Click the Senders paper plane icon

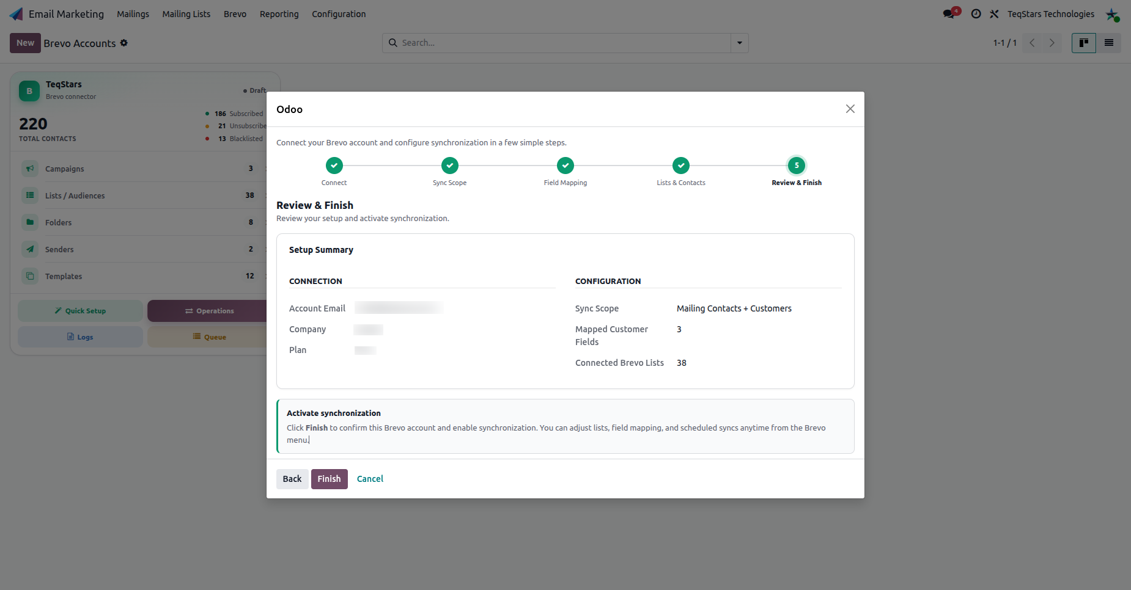30,249
